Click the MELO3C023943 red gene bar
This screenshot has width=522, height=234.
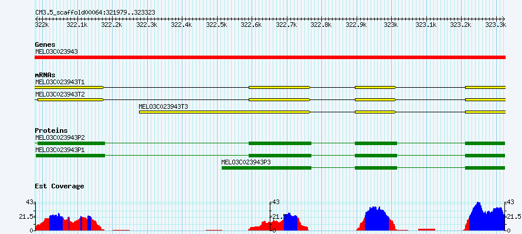click(x=270, y=57)
